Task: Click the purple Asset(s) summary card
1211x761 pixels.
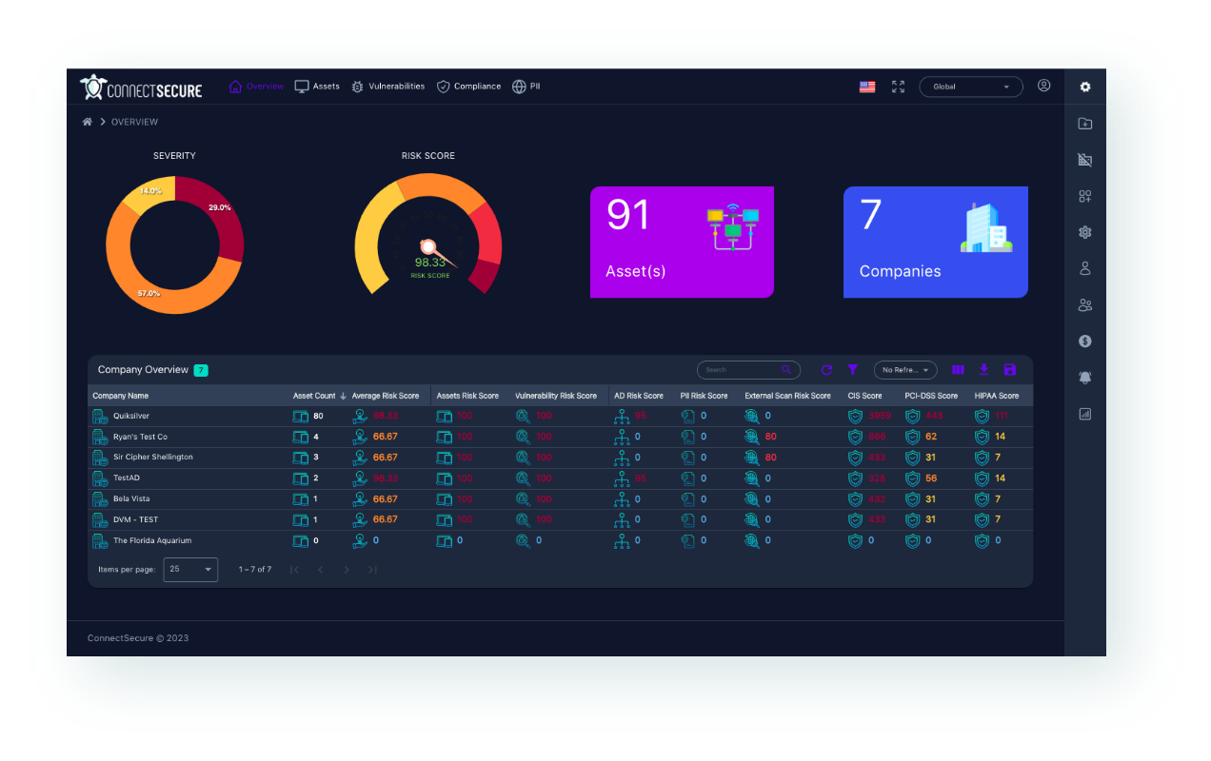Action: [x=682, y=242]
